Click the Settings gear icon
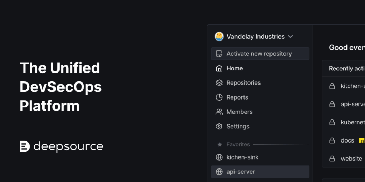365x182 pixels. [x=219, y=126]
